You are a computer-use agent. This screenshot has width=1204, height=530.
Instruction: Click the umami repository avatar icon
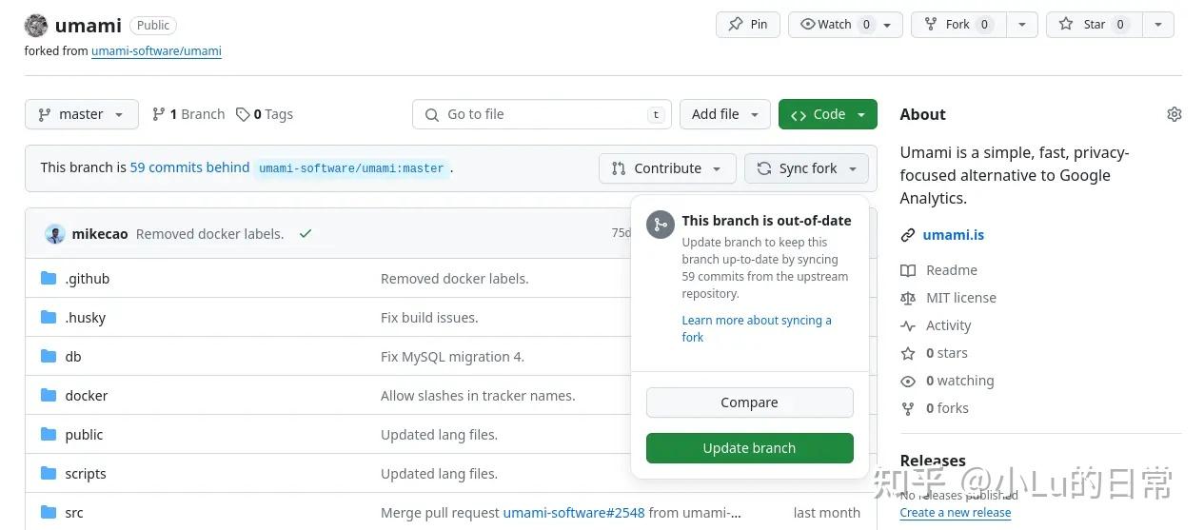coord(36,26)
